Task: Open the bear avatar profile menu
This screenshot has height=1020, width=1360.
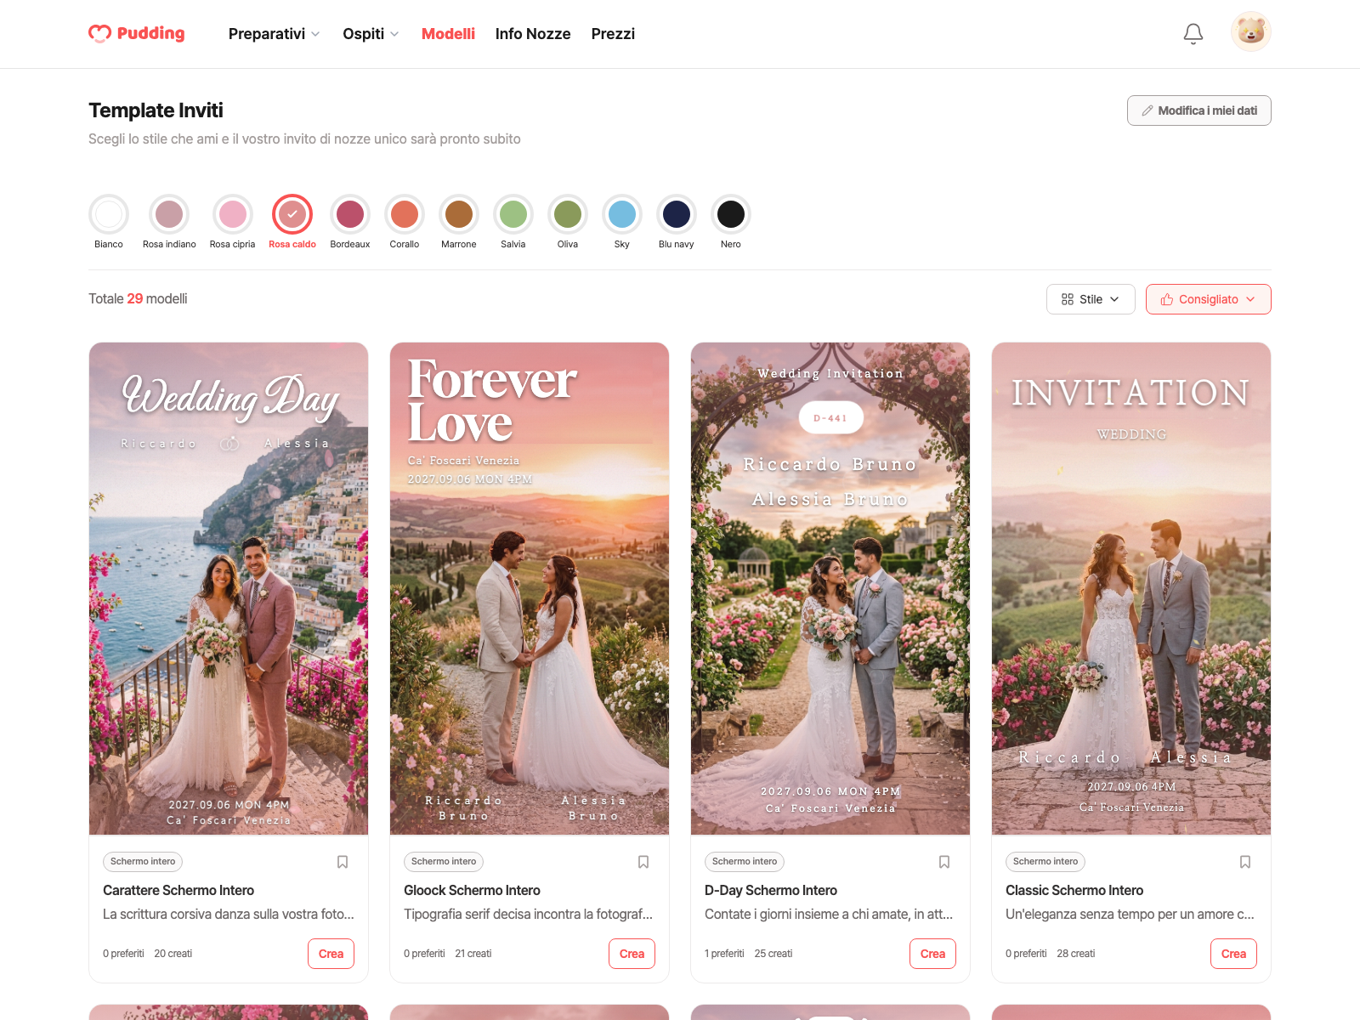Action: [1251, 32]
